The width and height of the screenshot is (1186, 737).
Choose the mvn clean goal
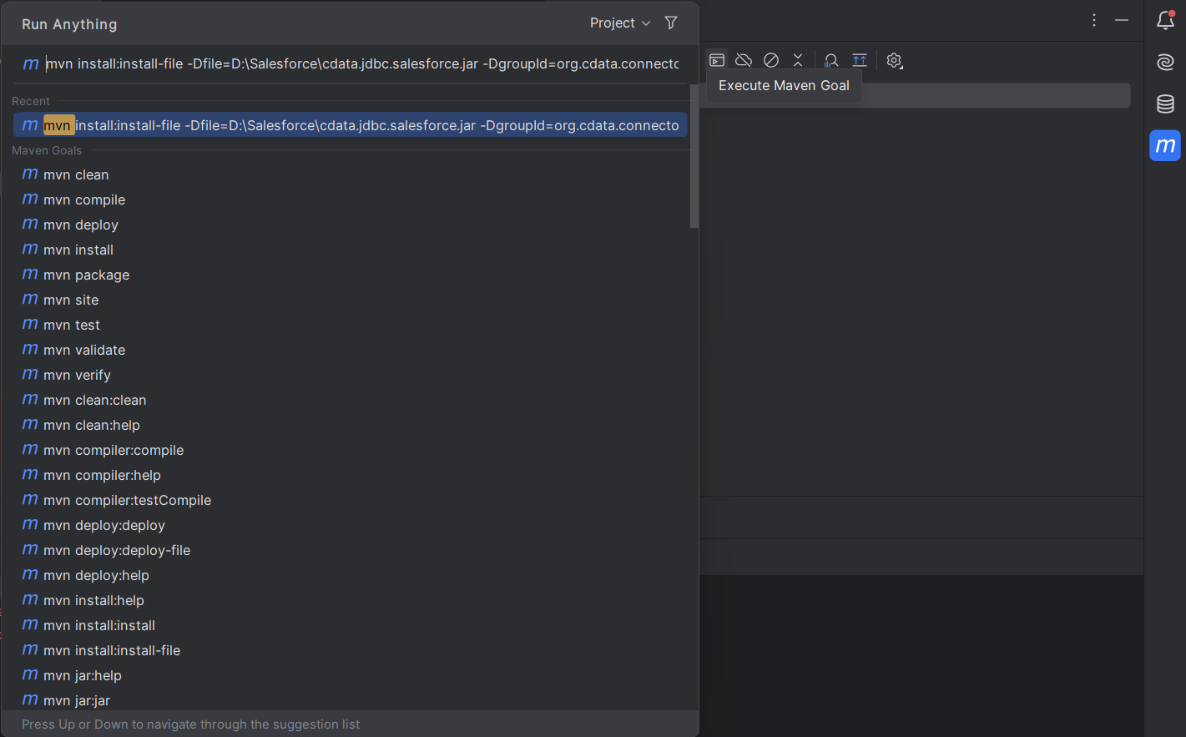(x=76, y=174)
